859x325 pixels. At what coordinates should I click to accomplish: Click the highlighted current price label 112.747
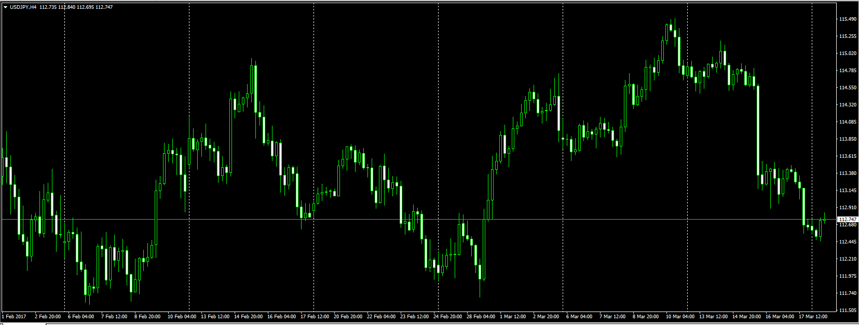pyautogui.click(x=847, y=220)
